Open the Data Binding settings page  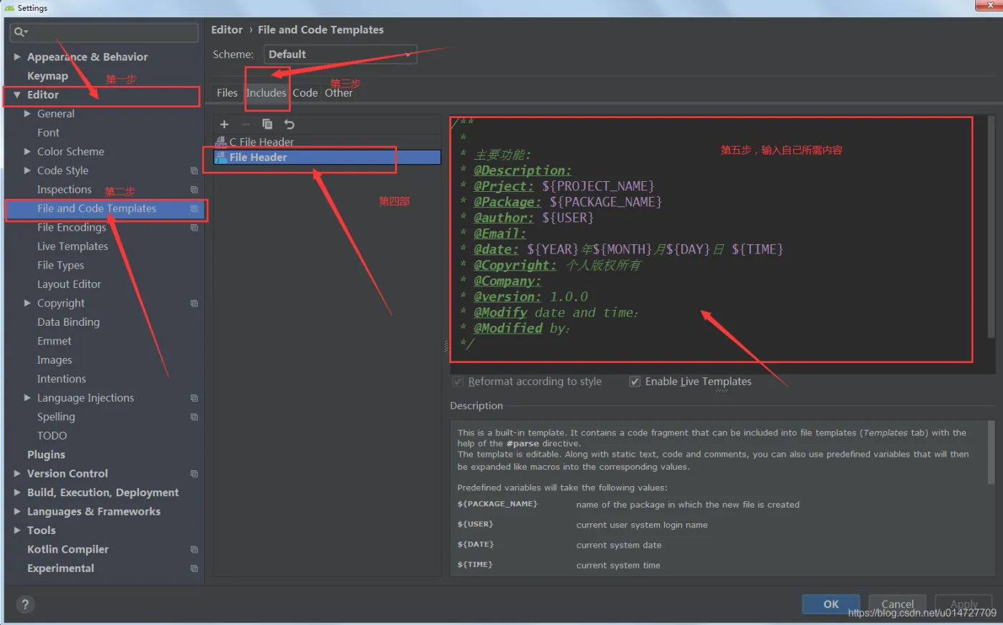coord(68,322)
